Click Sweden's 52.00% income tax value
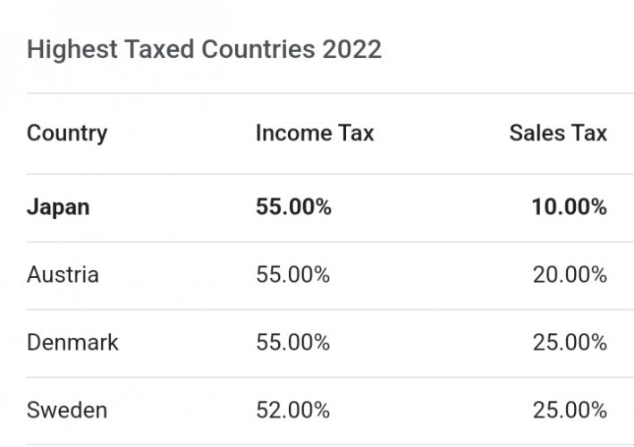Screen dimensions: 634x447 [293, 410]
